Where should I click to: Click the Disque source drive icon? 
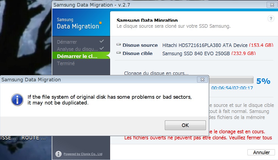(119, 45)
